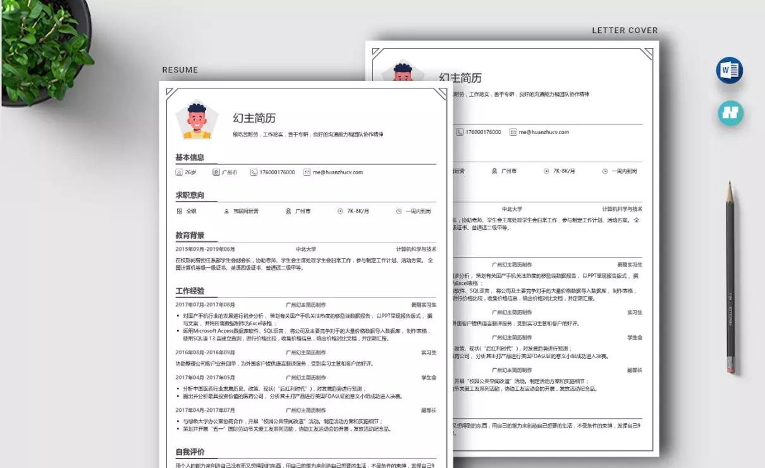The image size is (765, 468).
Task: Click the 中北大学 school name on the front resume
Action: (306, 249)
